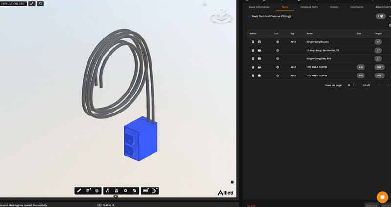Screen dimensions: 391x207
Task: Sort by the Name column header
Action: click(309, 34)
